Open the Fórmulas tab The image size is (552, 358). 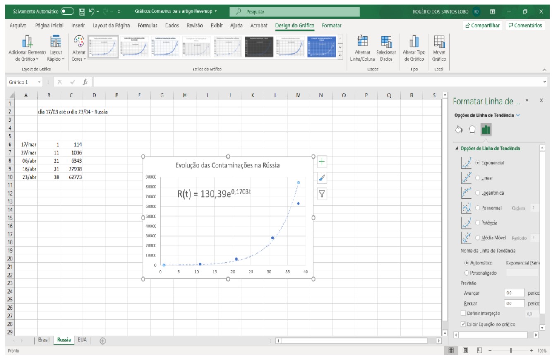click(148, 26)
